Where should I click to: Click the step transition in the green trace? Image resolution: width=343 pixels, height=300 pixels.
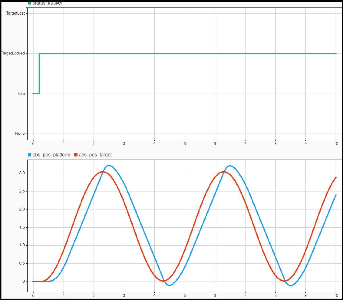[x=39, y=73]
